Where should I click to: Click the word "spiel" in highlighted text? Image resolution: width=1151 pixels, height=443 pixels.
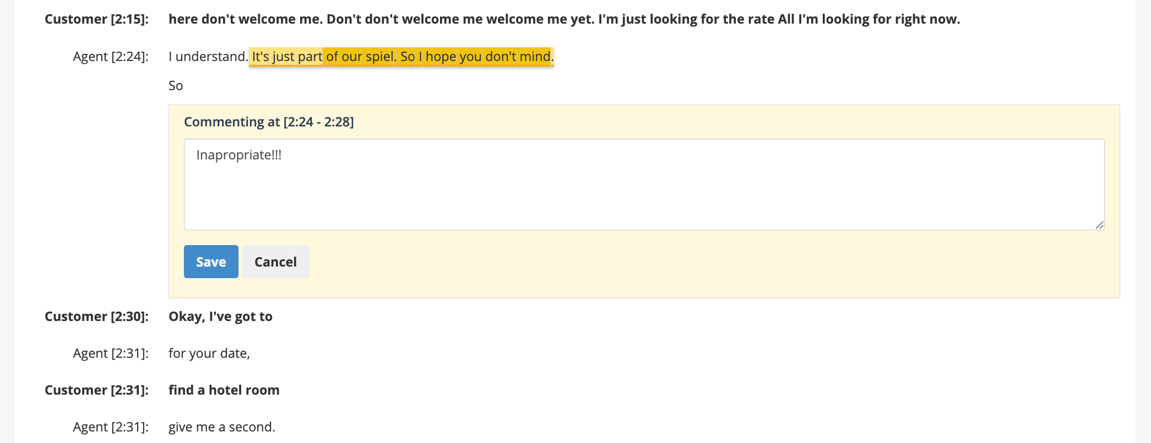click(x=379, y=57)
